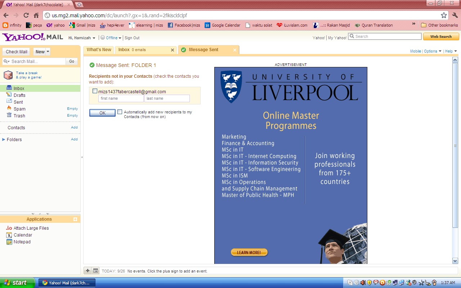This screenshot has height=288, width=461.
Task: Click the Sign Out link
Action: pos(132,38)
